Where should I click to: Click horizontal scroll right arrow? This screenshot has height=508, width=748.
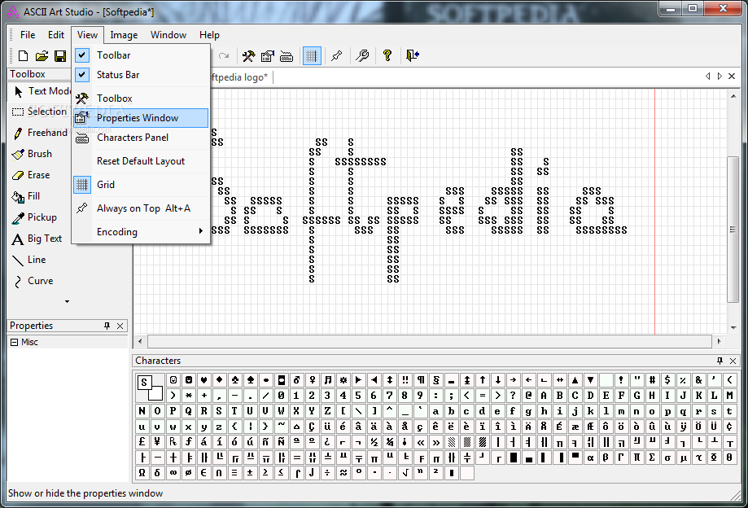(x=719, y=341)
